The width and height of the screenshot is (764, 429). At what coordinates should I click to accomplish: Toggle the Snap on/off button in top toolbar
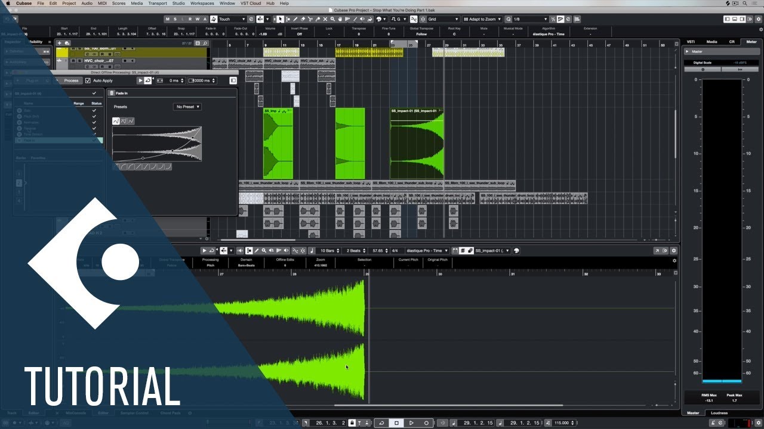click(423, 19)
